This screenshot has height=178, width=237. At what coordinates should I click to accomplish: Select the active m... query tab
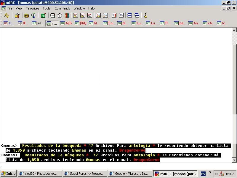click(x=52, y=23)
